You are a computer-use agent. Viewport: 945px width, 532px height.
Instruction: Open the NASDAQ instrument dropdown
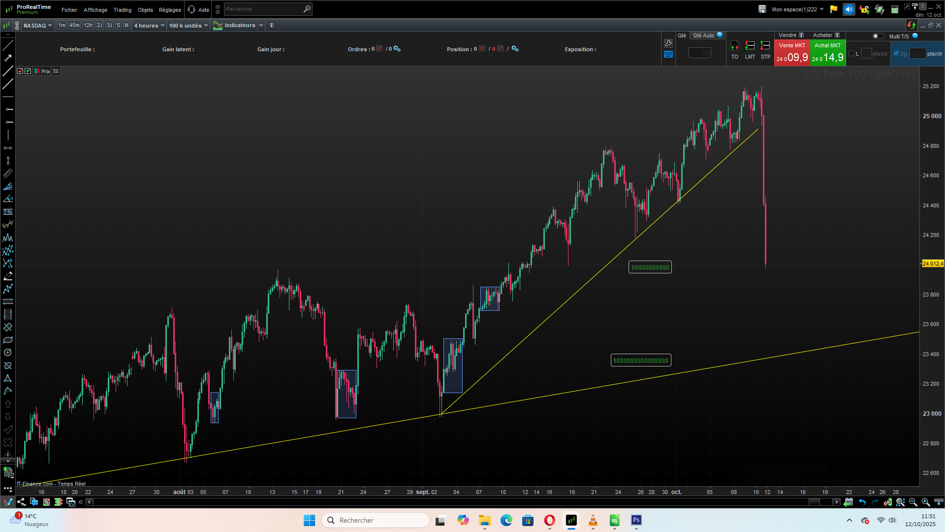coord(37,26)
